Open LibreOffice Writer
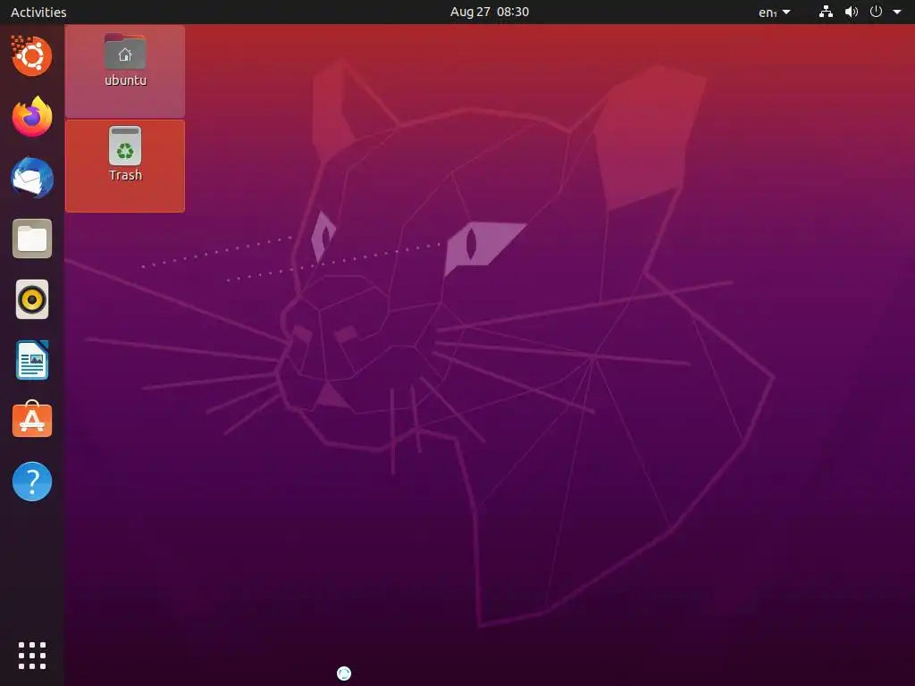Viewport: 915px width, 686px height. (x=32, y=360)
